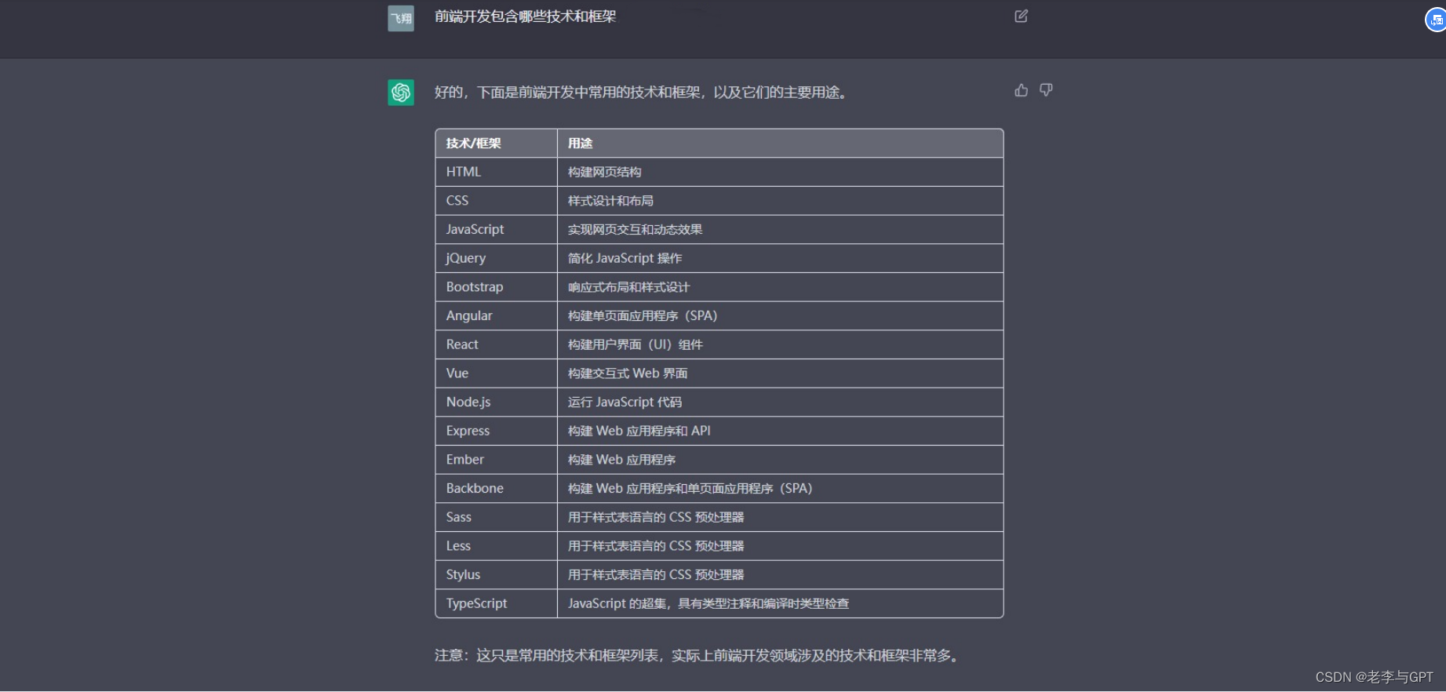Click the blue circular icon in the corner

[x=1436, y=20]
